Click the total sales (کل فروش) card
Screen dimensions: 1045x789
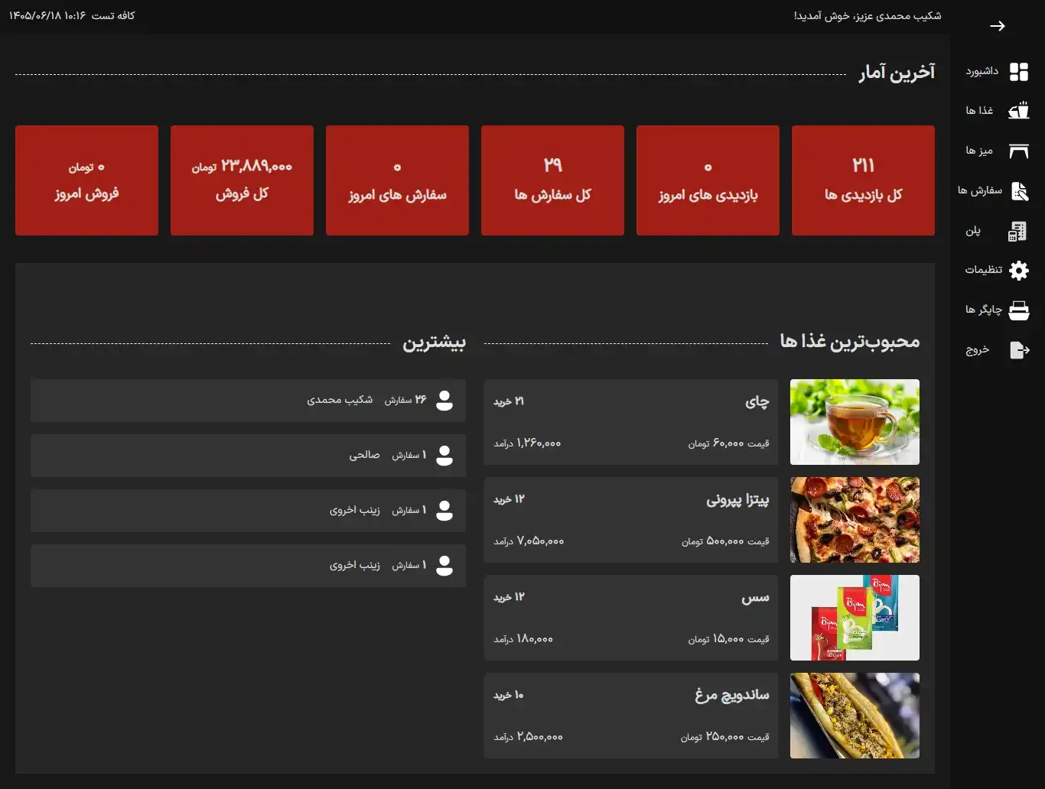pyautogui.click(x=242, y=180)
